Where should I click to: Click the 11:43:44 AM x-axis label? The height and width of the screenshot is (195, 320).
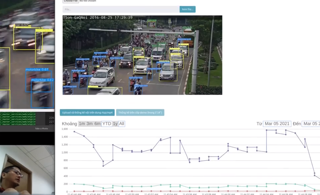tap(74, 194)
